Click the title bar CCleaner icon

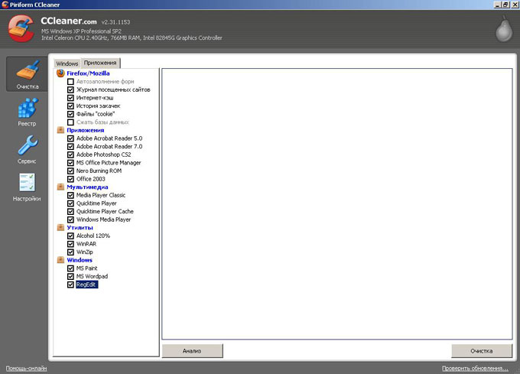coord(5,5)
